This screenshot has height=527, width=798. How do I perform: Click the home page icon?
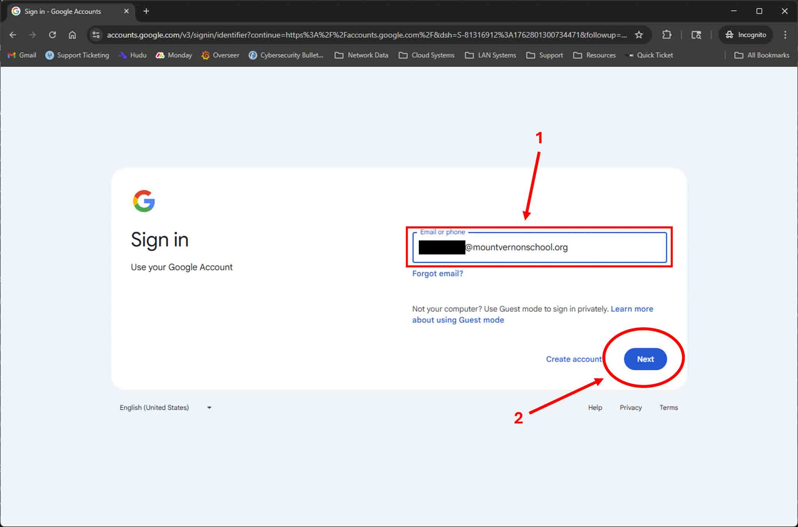72,35
